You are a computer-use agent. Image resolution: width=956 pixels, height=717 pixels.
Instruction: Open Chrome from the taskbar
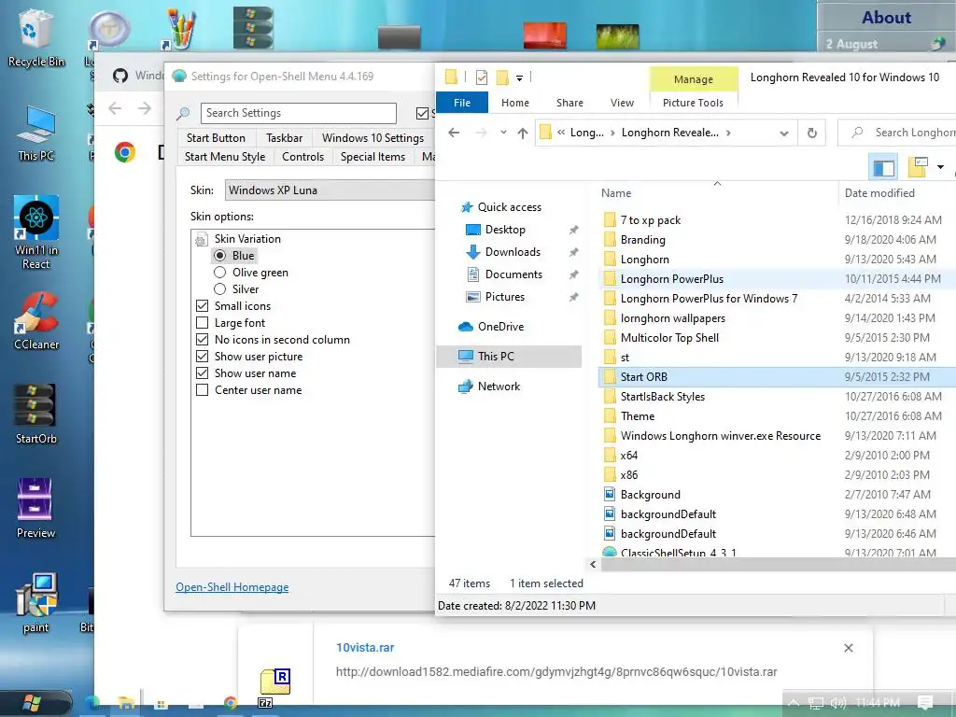tap(231, 703)
